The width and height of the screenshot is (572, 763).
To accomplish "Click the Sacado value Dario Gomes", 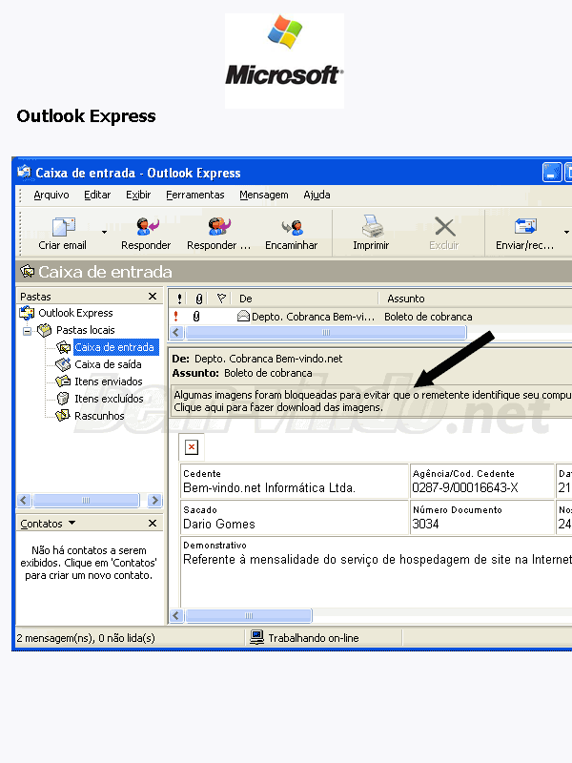I will click(219, 524).
